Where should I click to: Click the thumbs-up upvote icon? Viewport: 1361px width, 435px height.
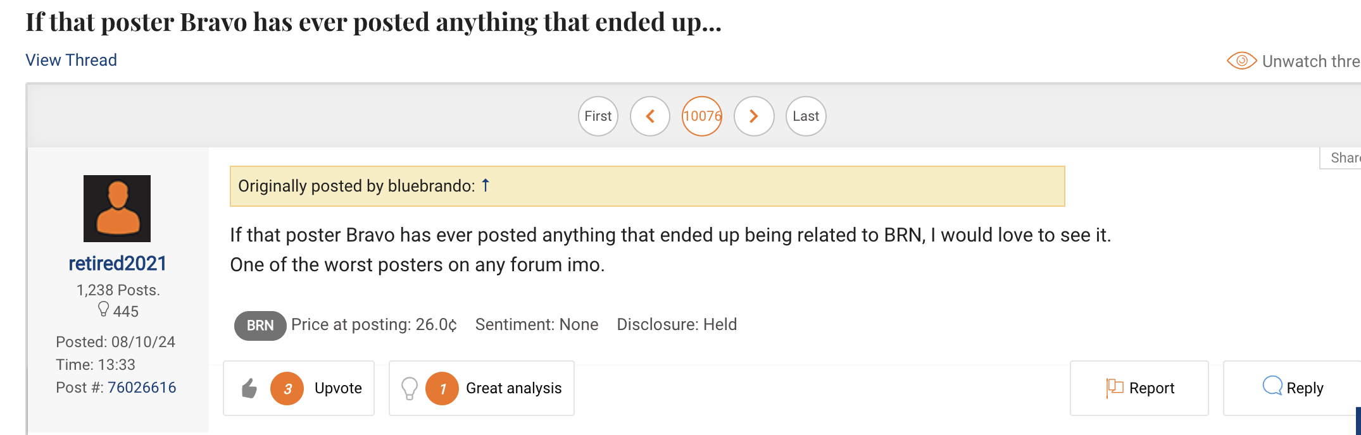click(x=249, y=388)
